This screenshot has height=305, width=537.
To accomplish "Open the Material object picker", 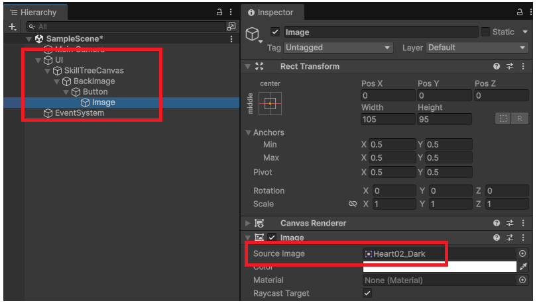I will point(522,281).
